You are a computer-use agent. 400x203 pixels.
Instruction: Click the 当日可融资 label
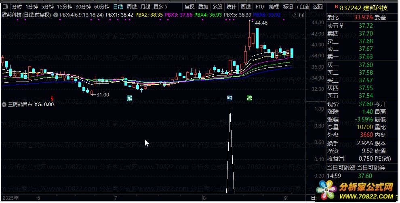coord(341,168)
